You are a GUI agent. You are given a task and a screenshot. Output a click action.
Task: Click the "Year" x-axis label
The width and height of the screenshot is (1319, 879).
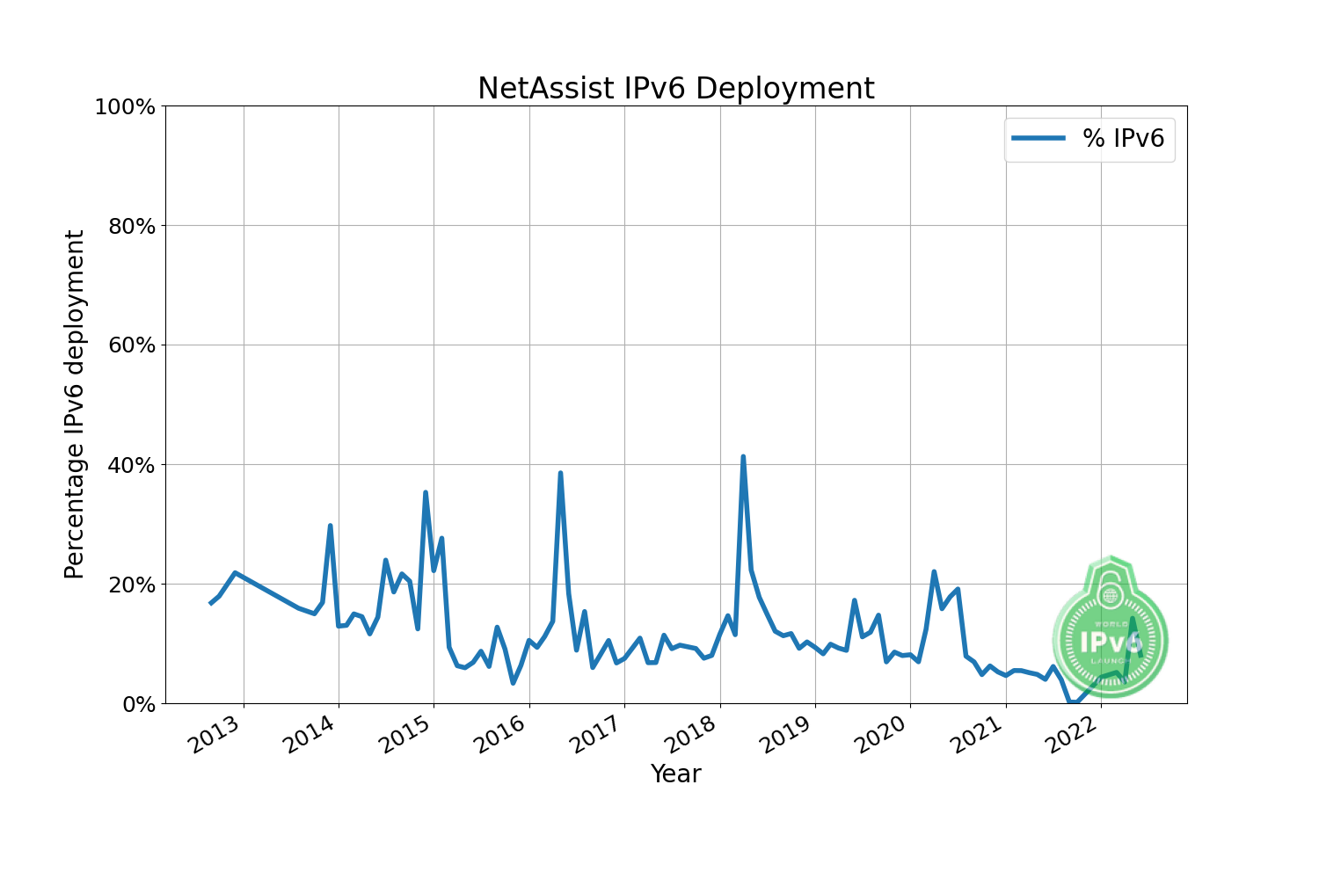pyautogui.click(x=675, y=774)
